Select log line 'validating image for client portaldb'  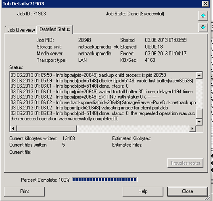[90, 108]
